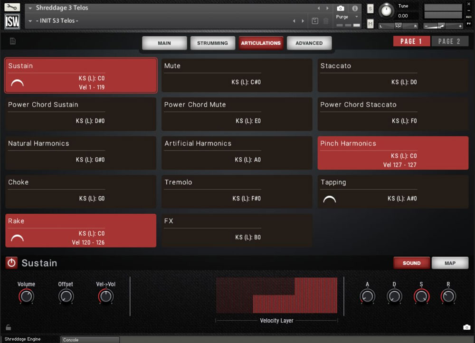
Task: Select the Rake articulation cell
Action: [81, 230]
